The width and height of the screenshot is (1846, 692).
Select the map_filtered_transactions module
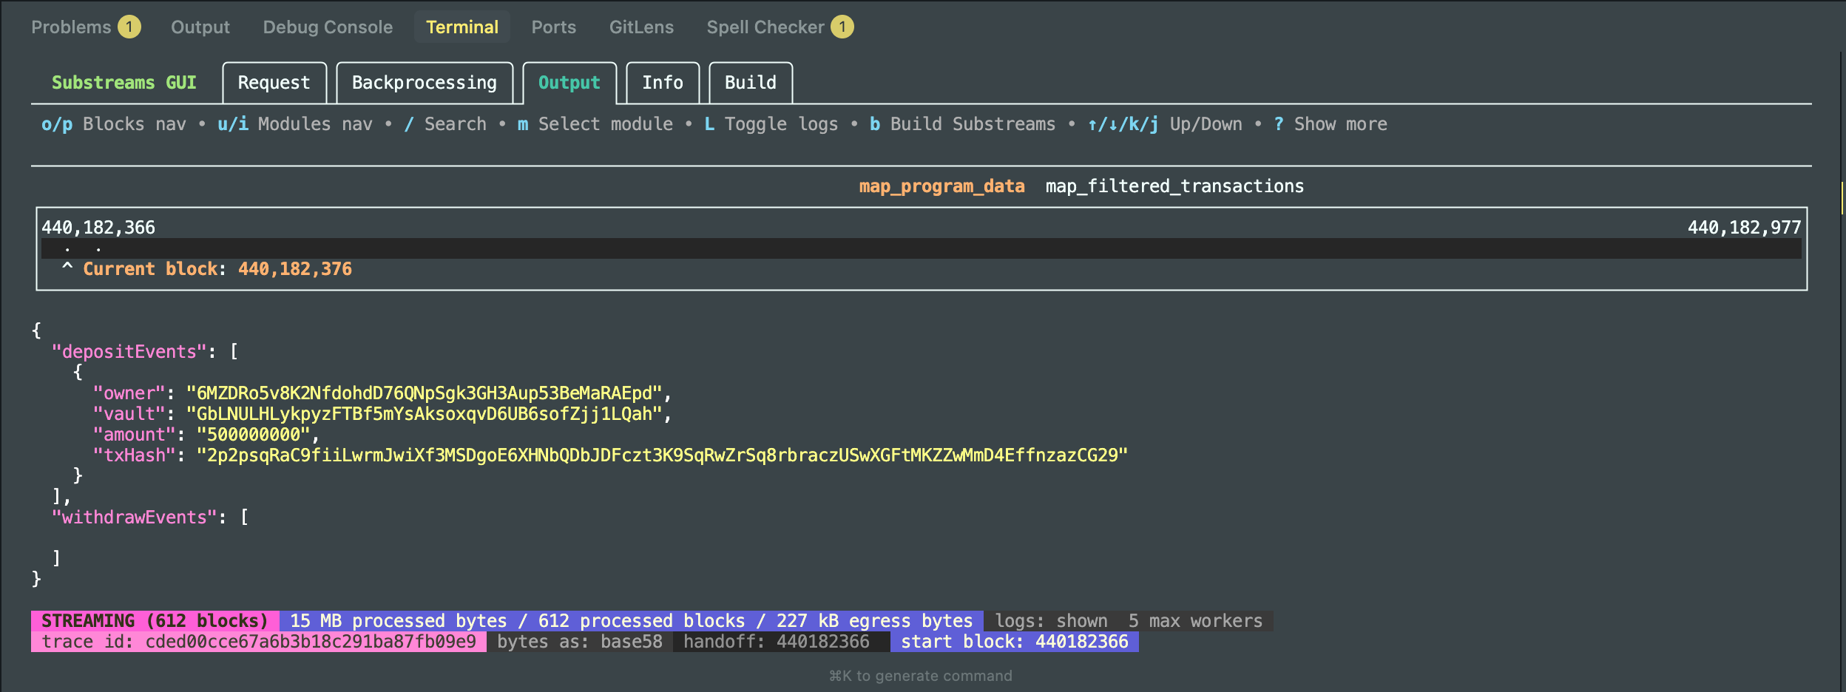coord(1174,186)
